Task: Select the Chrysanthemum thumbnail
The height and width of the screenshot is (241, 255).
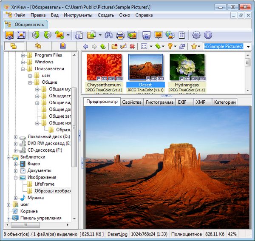Action: [x=104, y=67]
